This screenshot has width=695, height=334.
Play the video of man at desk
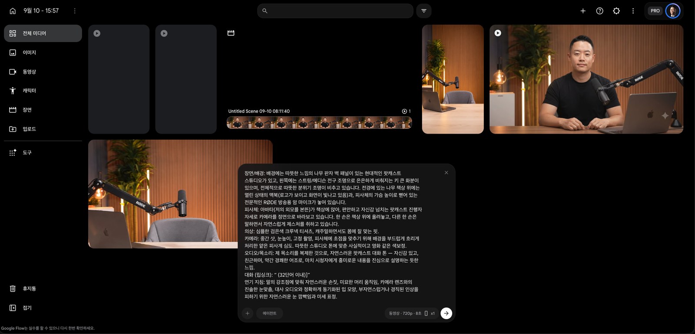[x=498, y=33]
